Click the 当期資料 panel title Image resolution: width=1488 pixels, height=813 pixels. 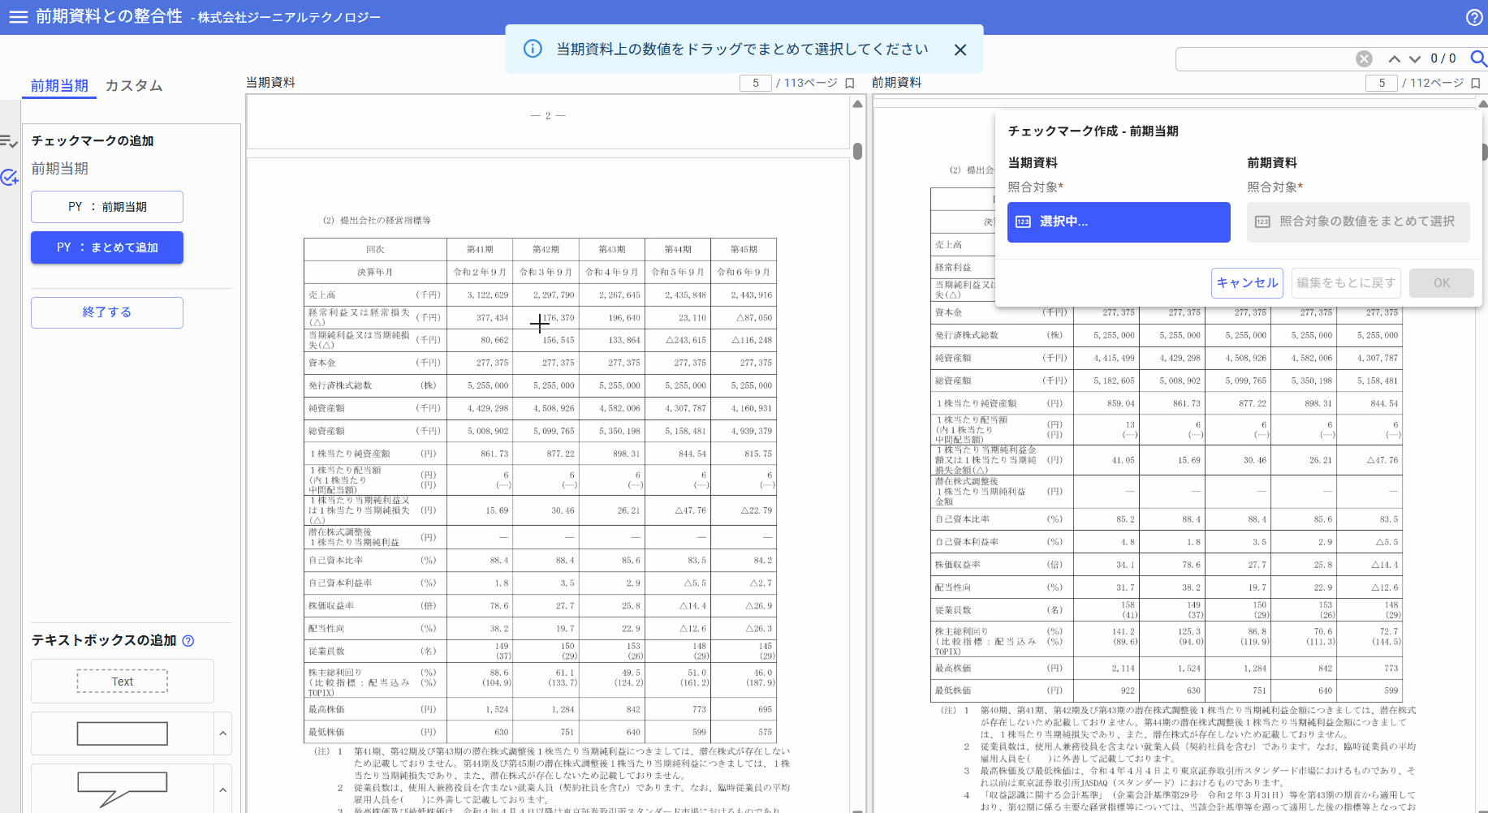[x=270, y=83]
